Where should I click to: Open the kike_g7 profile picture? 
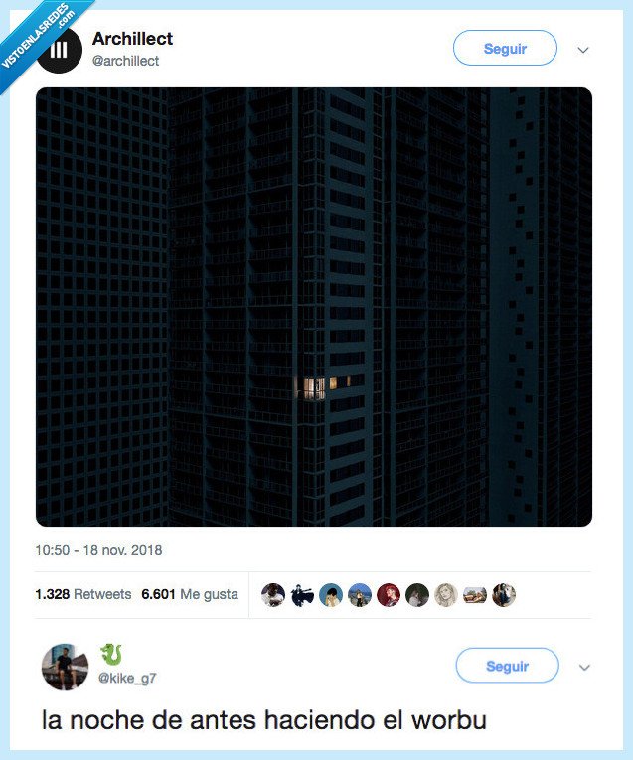point(65,667)
